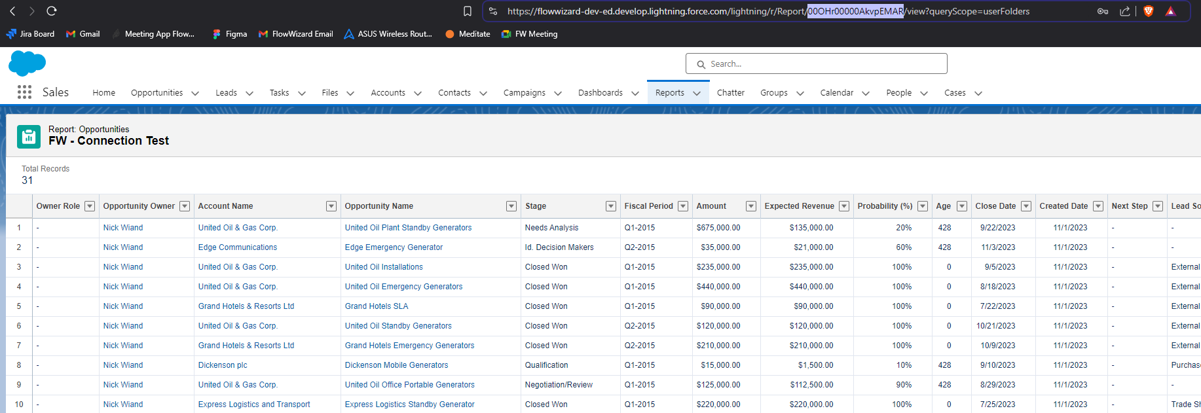Screen dimensions: 1201x413
Task: Open Grand Hotels SLA opportunity link
Action: 376,306
